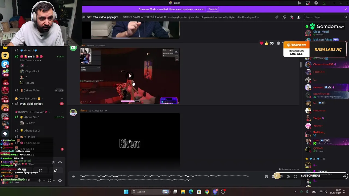Image resolution: width=349 pixels, height=196 pixels.
Task: Open server icon with 397 badge
Action: 5,116
